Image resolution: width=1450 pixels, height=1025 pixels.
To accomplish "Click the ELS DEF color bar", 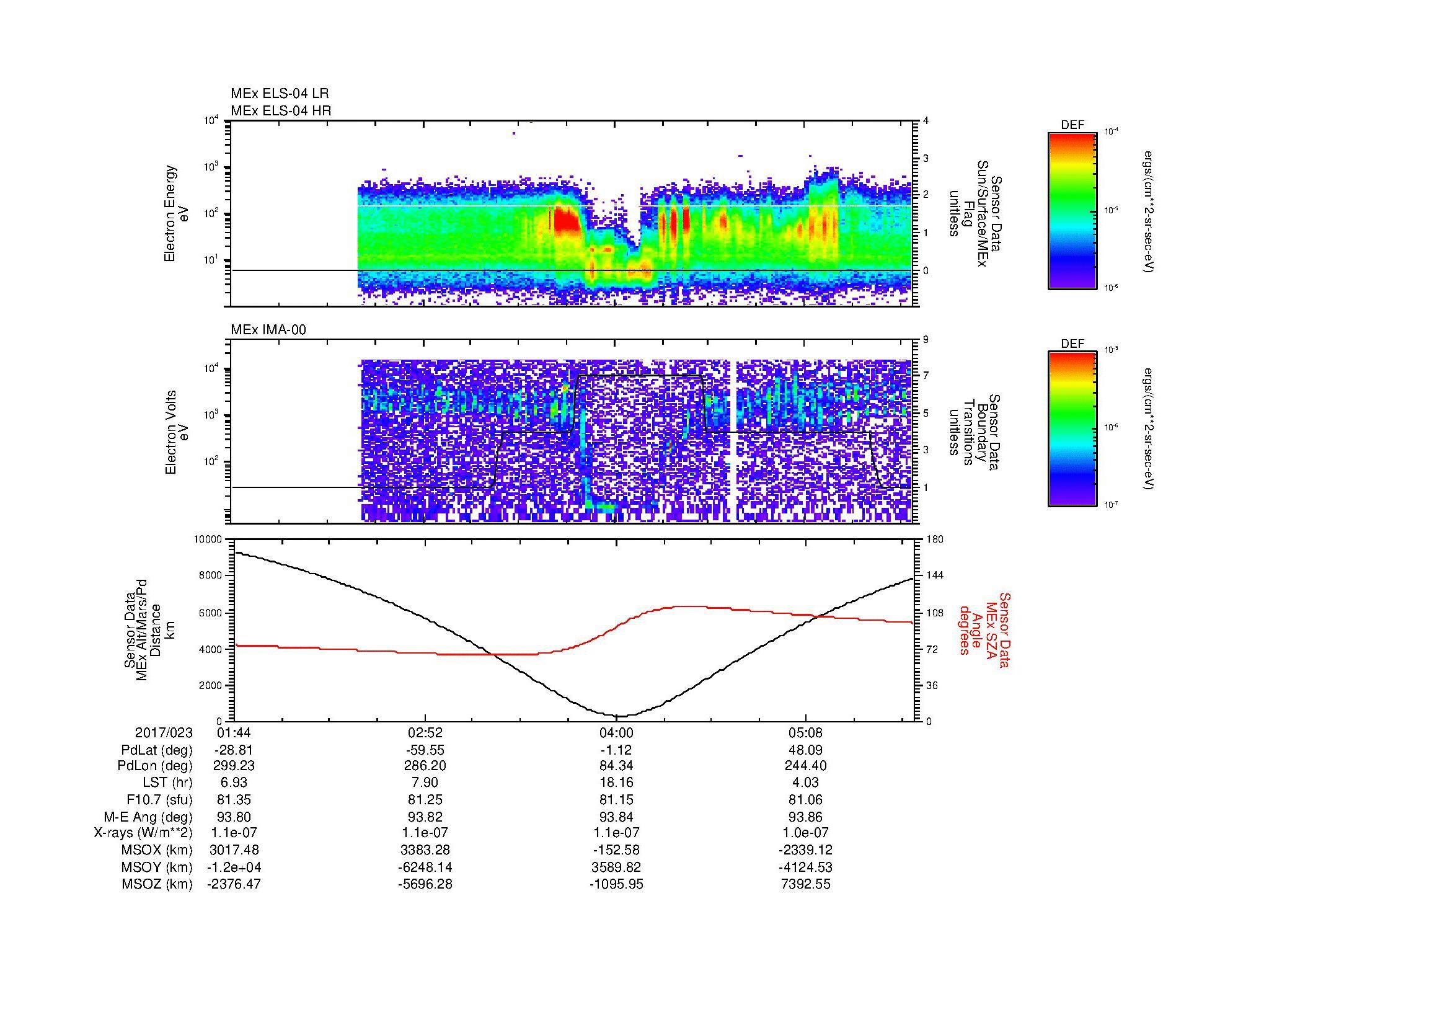I will (1072, 210).
